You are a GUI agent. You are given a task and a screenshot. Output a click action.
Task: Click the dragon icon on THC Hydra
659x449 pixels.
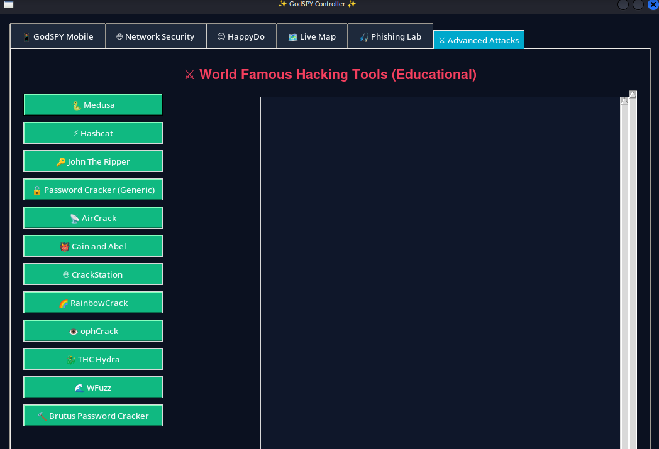[x=71, y=360]
